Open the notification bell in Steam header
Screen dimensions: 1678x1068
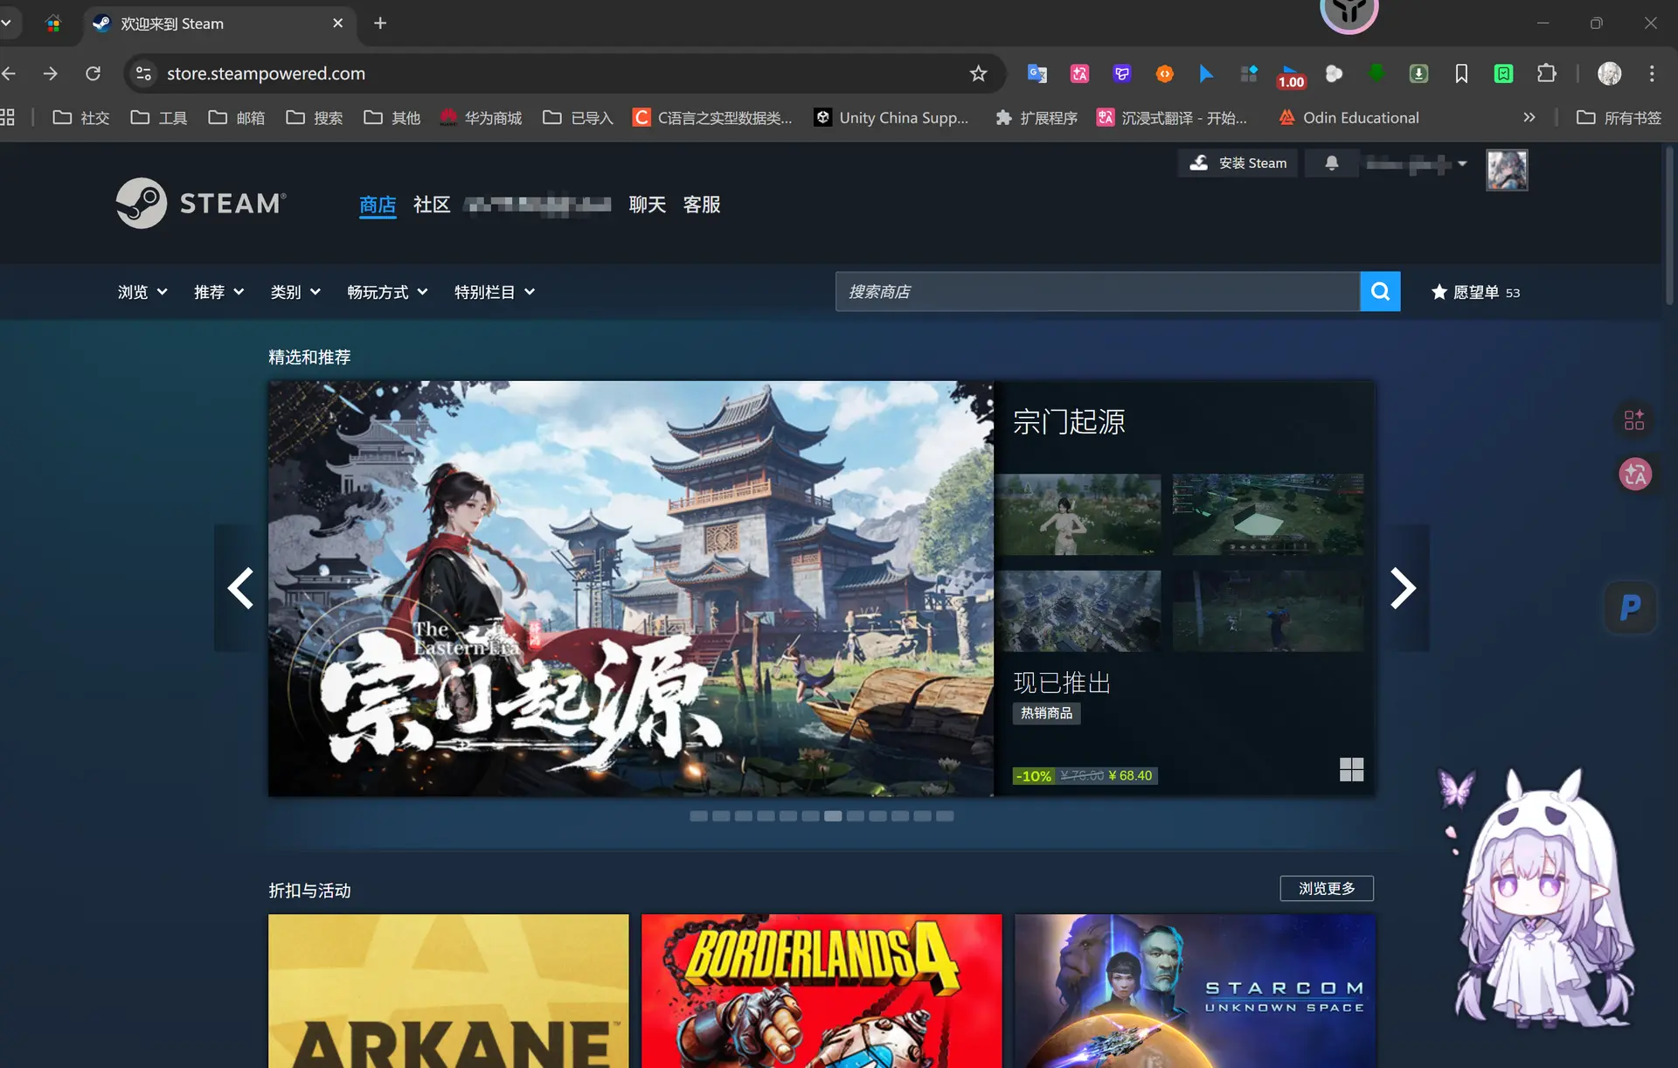tap(1331, 163)
